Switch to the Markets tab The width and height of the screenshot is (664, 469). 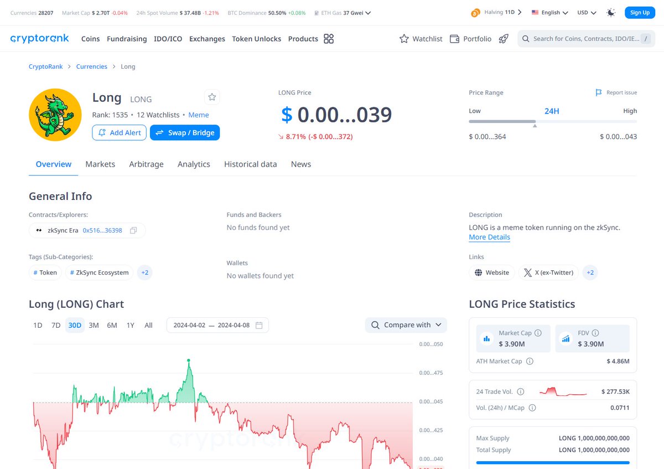100,164
